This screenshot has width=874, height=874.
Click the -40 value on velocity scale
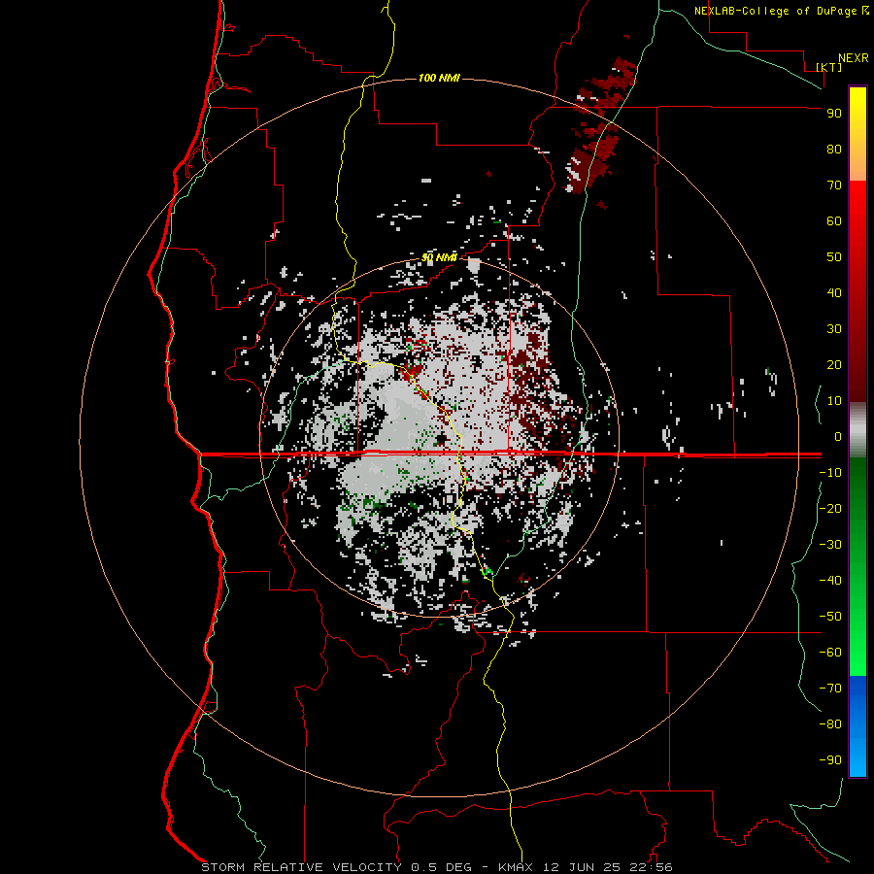pyautogui.click(x=830, y=581)
